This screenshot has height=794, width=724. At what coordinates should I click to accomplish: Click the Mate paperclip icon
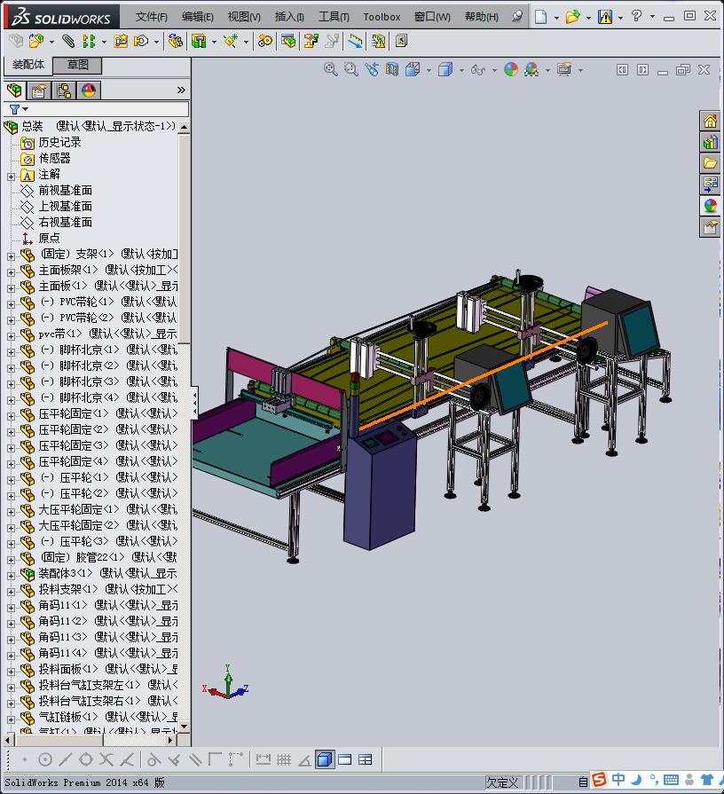pyautogui.click(x=67, y=41)
